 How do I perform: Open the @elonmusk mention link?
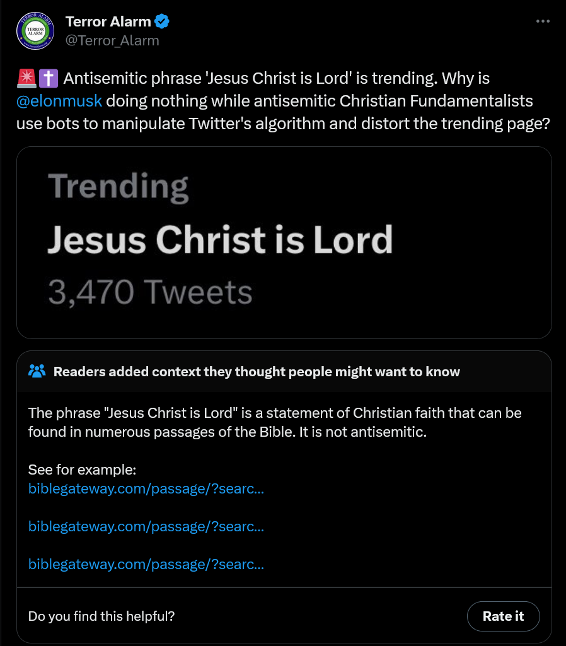tap(59, 101)
